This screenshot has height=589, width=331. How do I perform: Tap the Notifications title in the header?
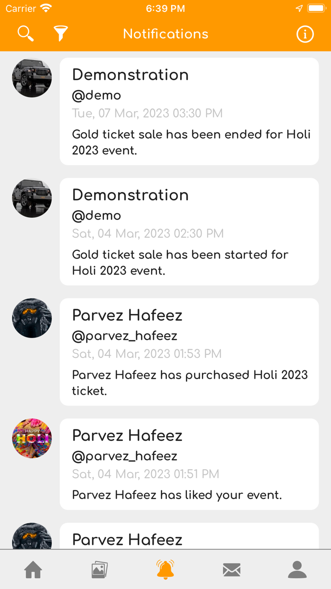click(x=165, y=34)
